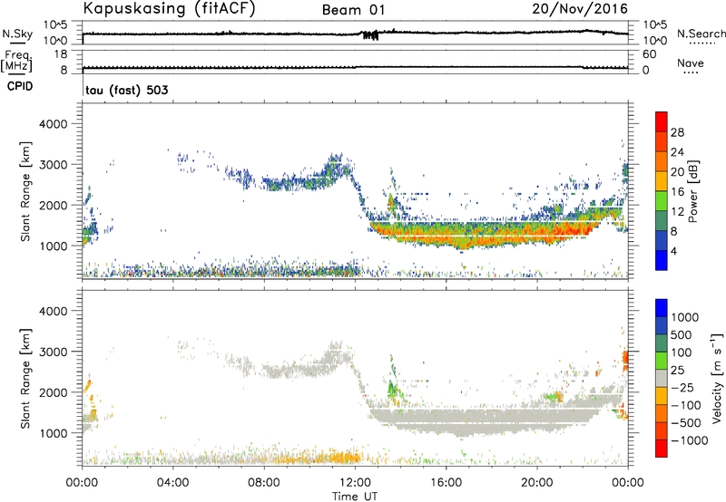Image resolution: width=726 pixels, height=502 pixels.
Task: Pick the gray segment of the velocity colorbar
Action: (662, 379)
